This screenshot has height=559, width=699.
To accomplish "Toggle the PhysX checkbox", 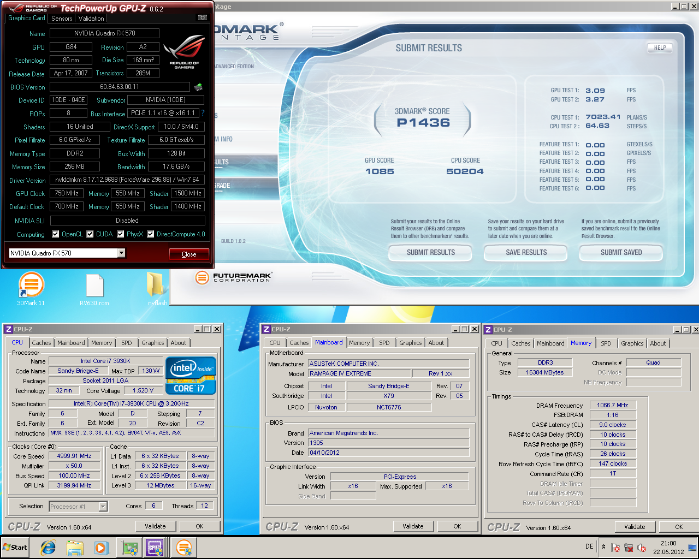I will click(121, 234).
